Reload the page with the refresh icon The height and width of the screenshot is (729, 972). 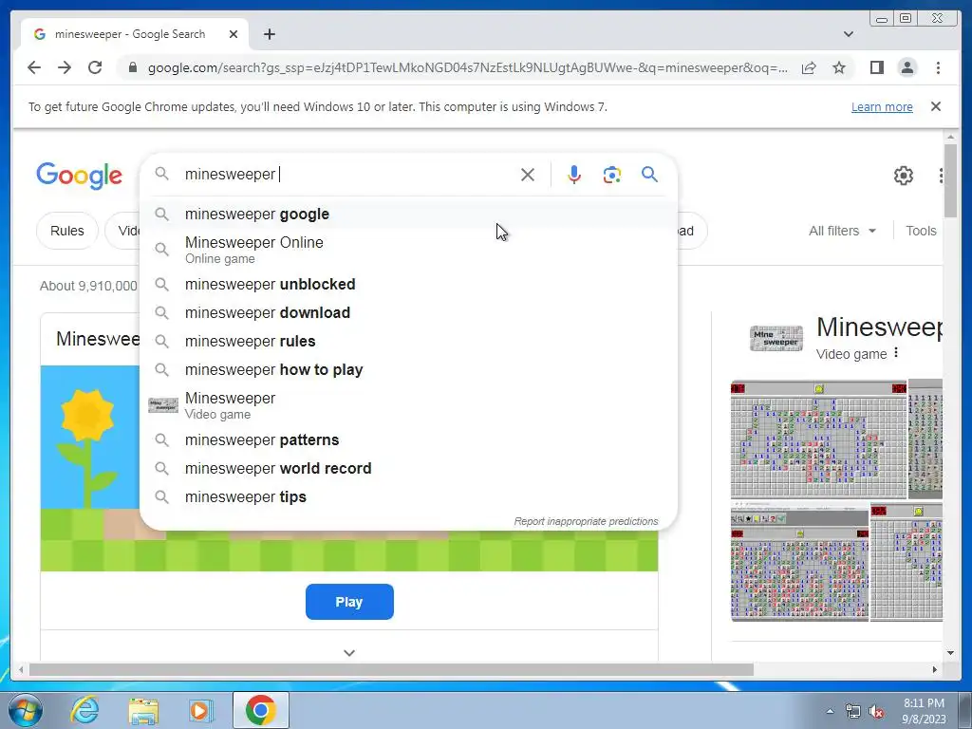pyautogui.click(x=95, y=67)
